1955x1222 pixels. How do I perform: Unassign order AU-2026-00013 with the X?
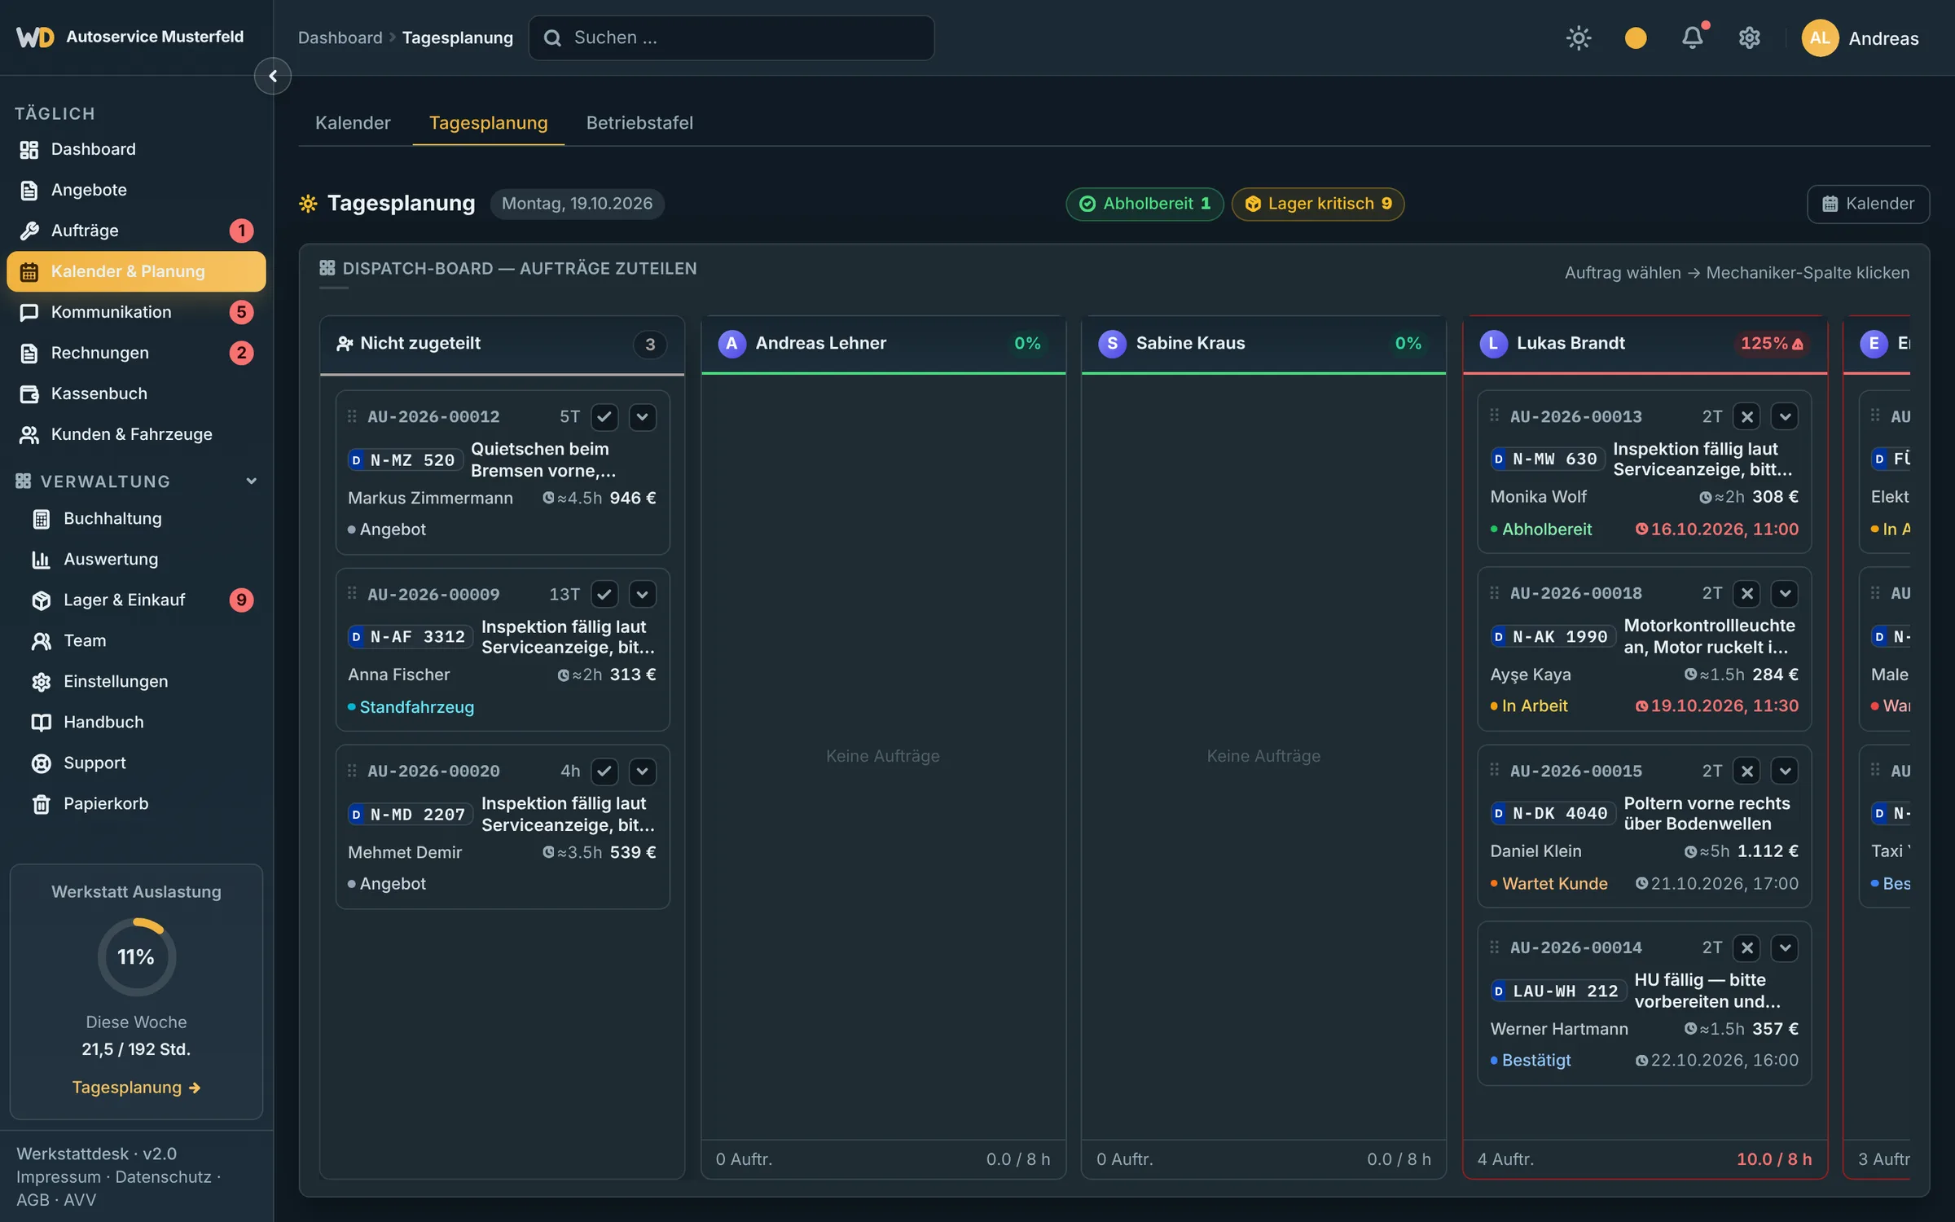(x=1746, y=416)
